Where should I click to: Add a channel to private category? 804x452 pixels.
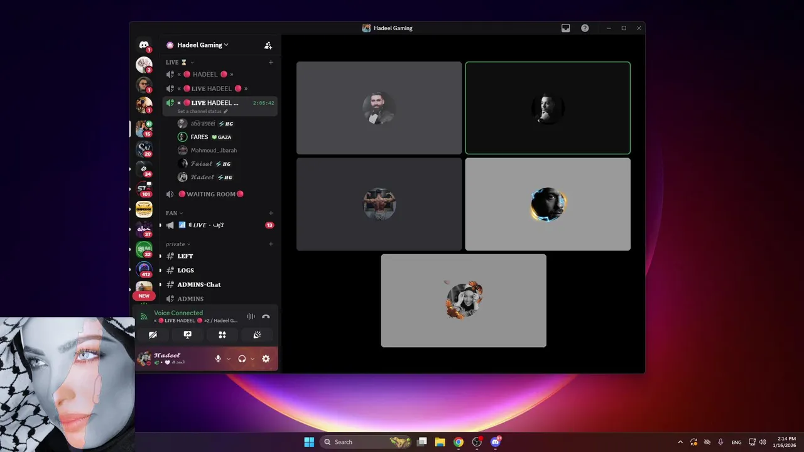(x=271, y=244)
